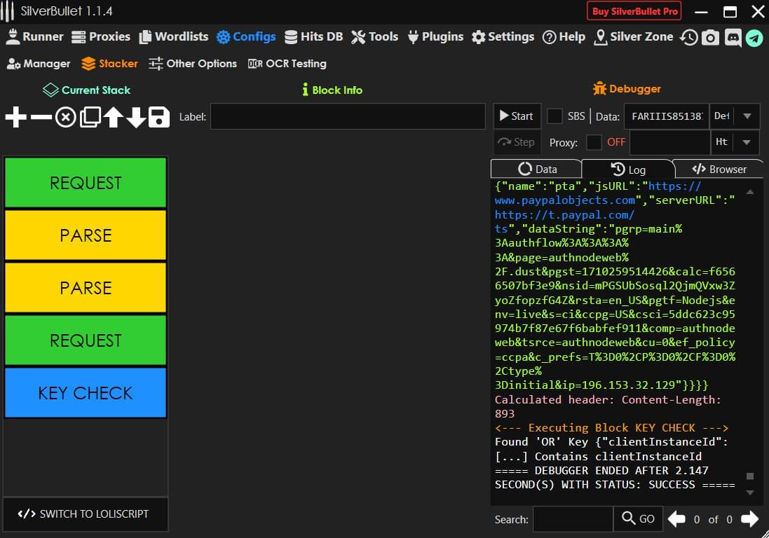Move selected block down with arrow icon

[136, 117]
